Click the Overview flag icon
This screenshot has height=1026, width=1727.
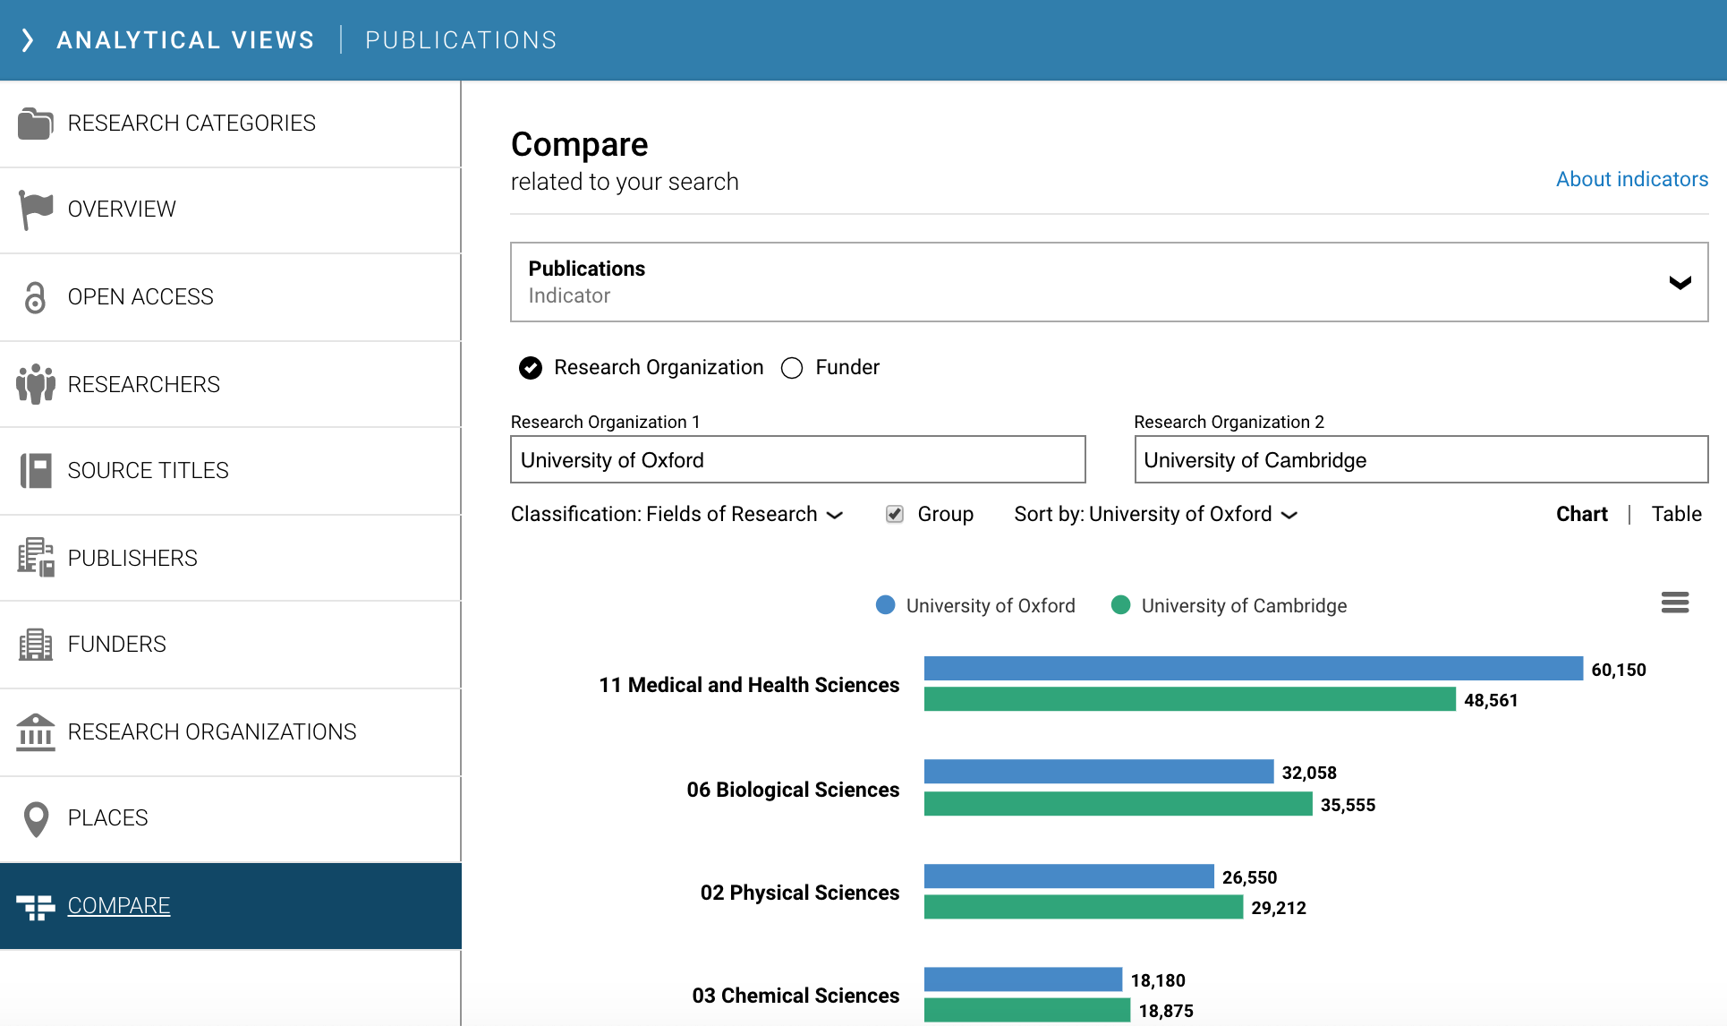click(36, 209)
